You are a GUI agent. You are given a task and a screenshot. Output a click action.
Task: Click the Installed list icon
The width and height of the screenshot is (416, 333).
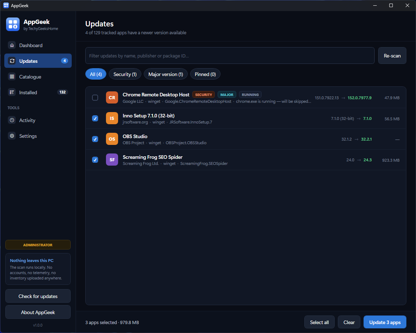pos(12,92)
